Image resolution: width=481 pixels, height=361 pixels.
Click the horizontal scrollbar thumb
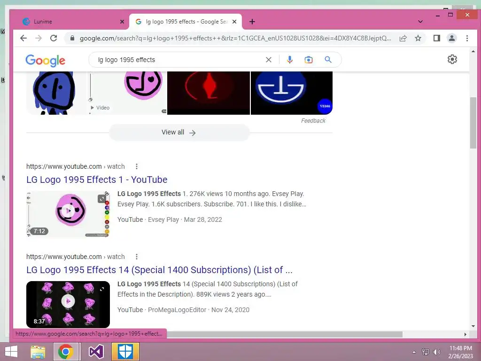pyautogui.click(x=284, y=334)
